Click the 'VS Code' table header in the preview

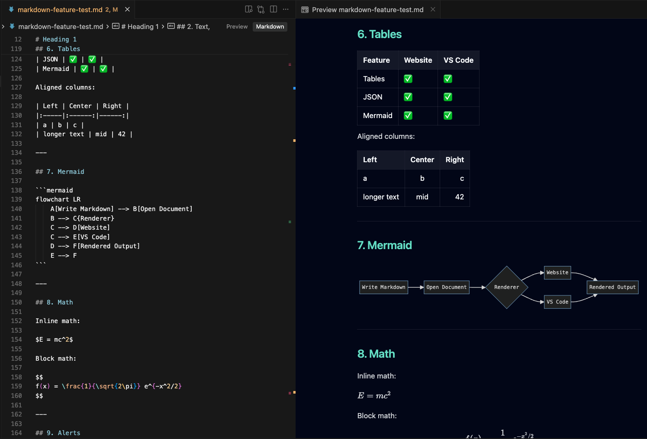[458, 60]
